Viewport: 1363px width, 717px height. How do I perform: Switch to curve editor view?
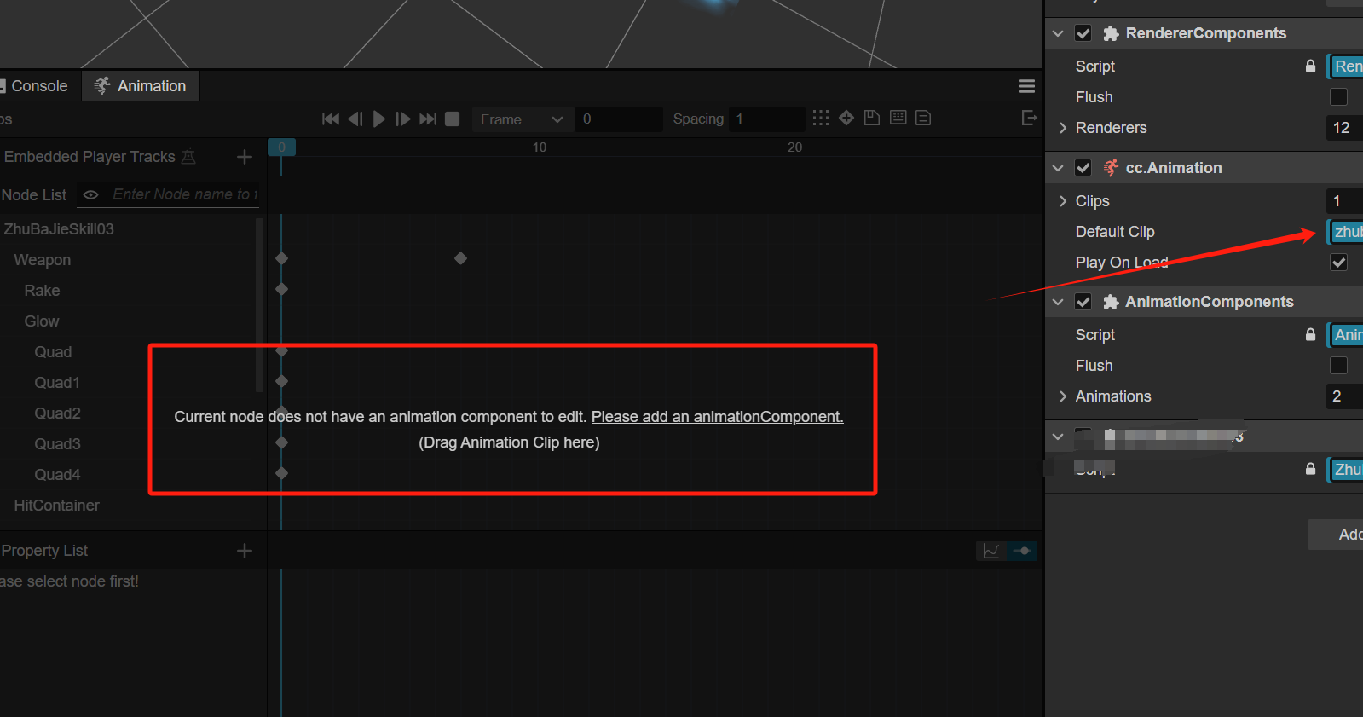click(991, 551)
